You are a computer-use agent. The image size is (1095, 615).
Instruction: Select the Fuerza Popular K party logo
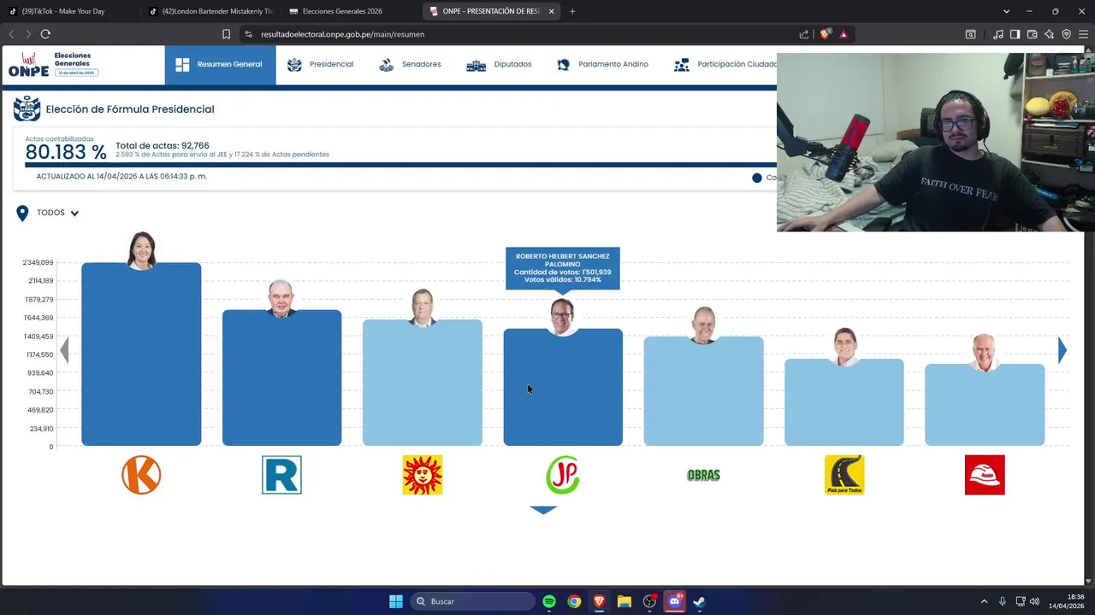pyautogui.click(x=141, y=475)
